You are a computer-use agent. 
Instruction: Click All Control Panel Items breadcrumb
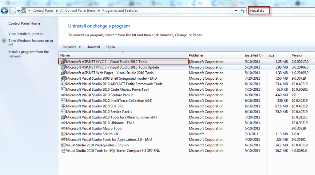point(78,10)
